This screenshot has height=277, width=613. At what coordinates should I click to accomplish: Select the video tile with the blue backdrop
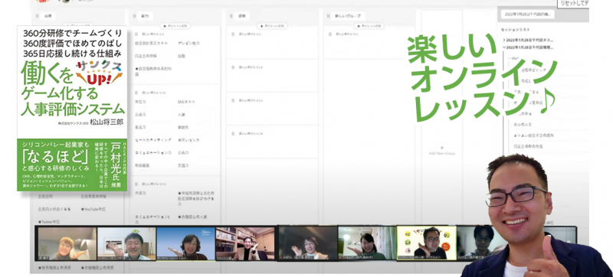point(185,243)
